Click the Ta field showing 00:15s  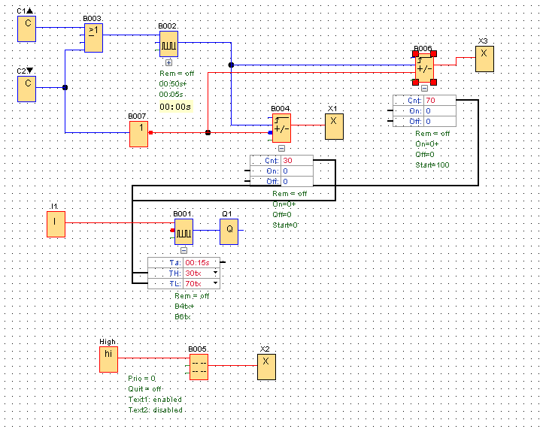(x=199, y=262)
